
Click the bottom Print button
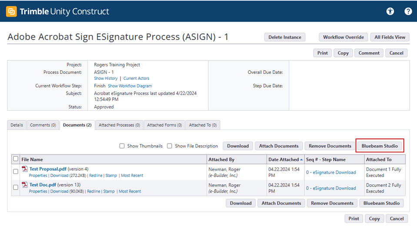(354, 219)
